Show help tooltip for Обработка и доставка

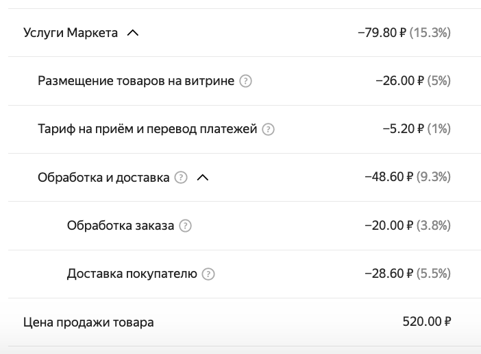pos(181,178)
